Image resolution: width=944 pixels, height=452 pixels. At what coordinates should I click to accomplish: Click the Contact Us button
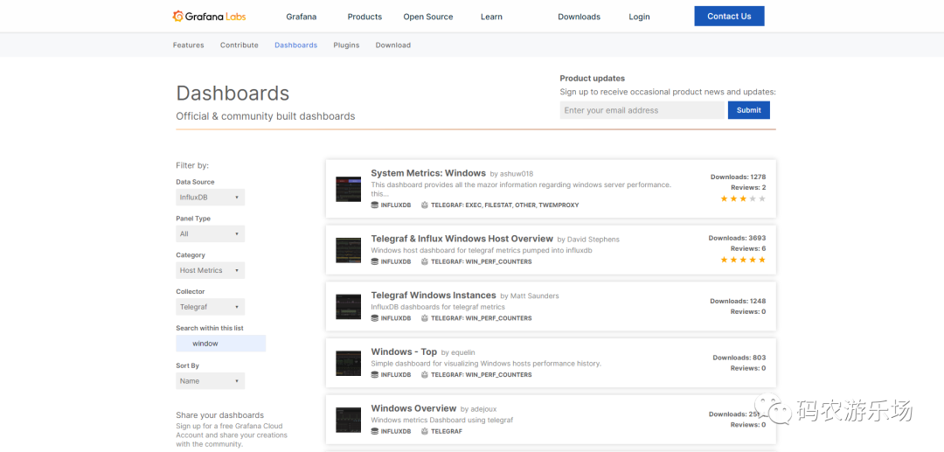click(729, 17)
